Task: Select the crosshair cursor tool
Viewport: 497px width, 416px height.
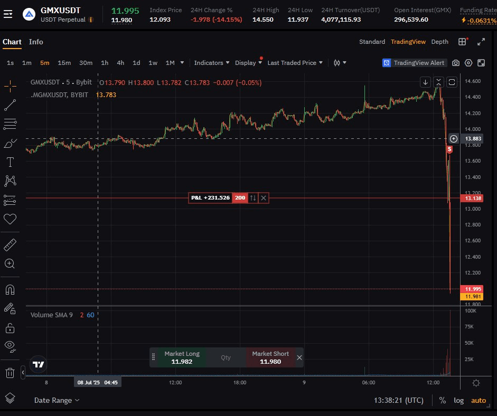Action: [x=10, y=86]
